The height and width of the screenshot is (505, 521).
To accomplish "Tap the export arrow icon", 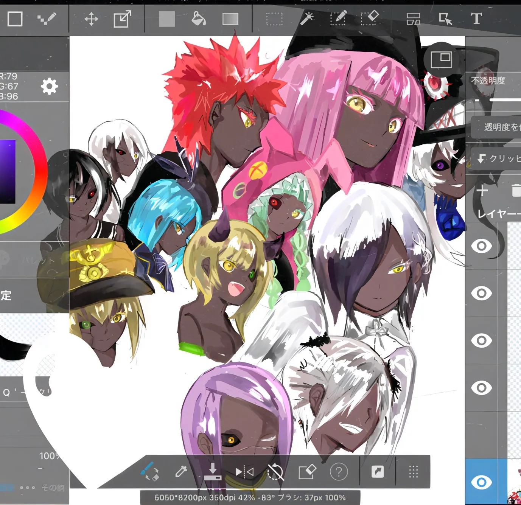I will (378, 472).
